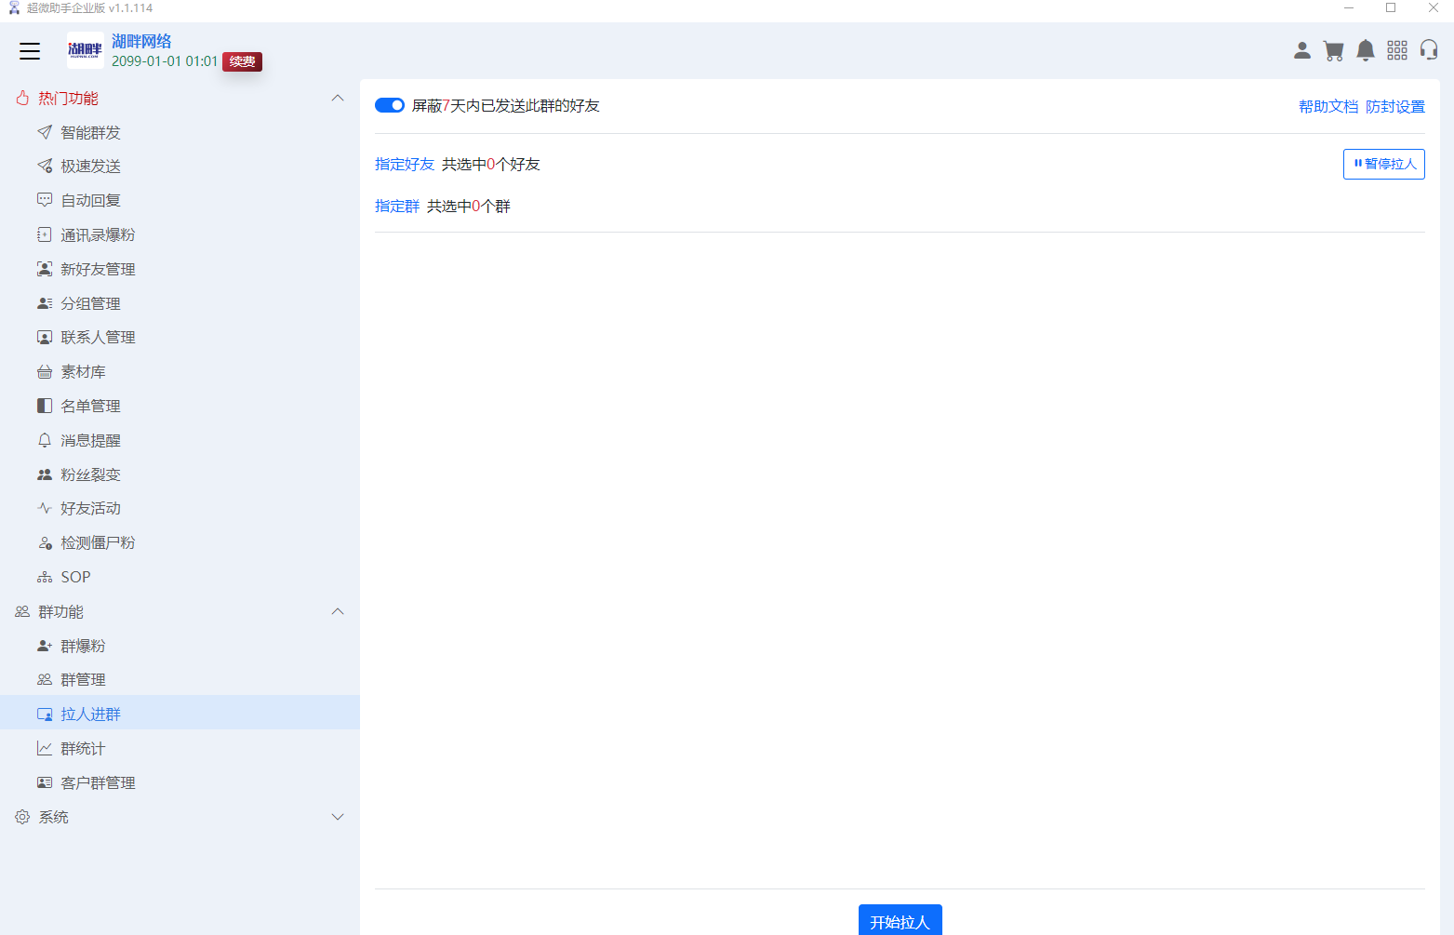Click the hamburger menu icon
The height and width of the screenshot is (935, 1454).
click(30, 51)
